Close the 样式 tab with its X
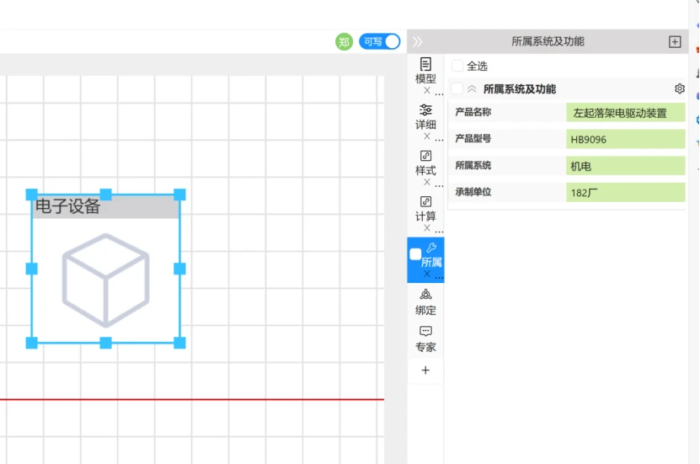This screenshot has width=700, height=464. tap(427, 183)
